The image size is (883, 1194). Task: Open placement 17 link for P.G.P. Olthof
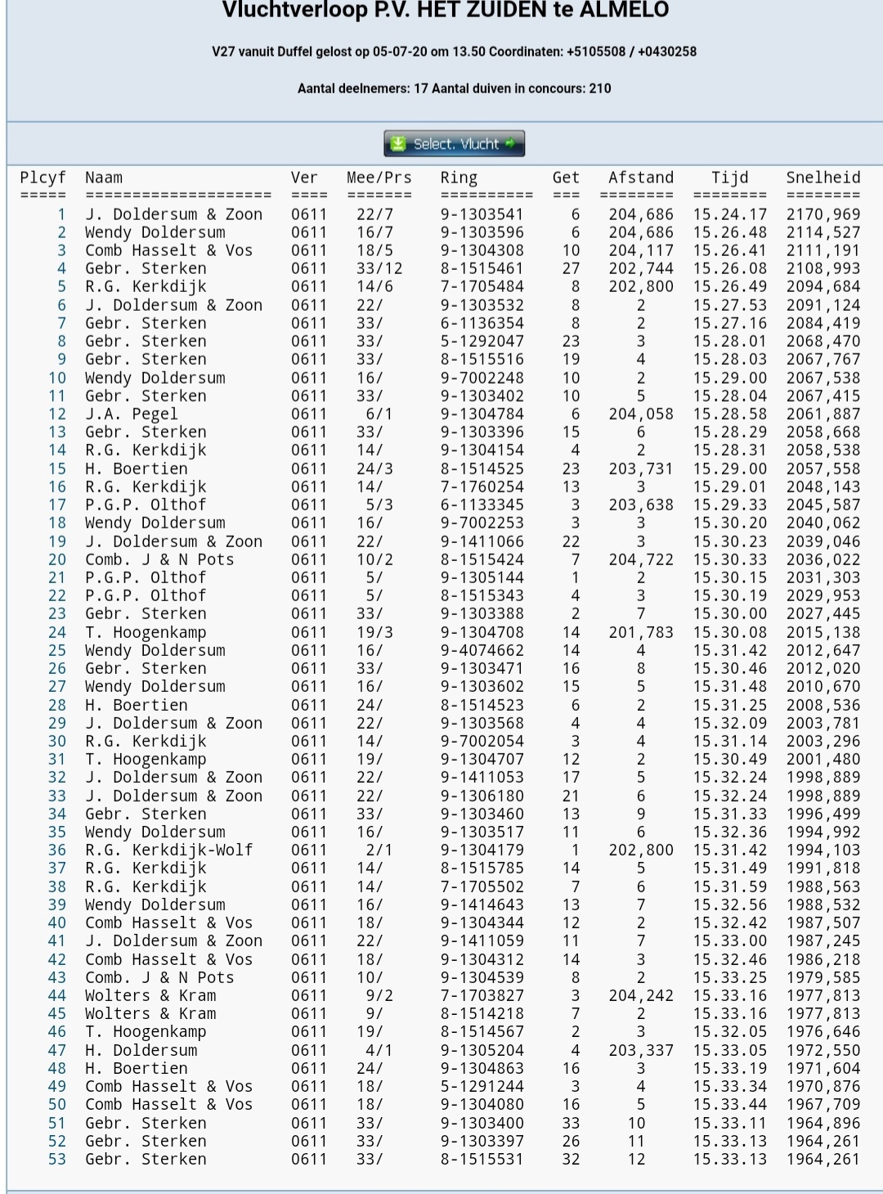(57, 505)
